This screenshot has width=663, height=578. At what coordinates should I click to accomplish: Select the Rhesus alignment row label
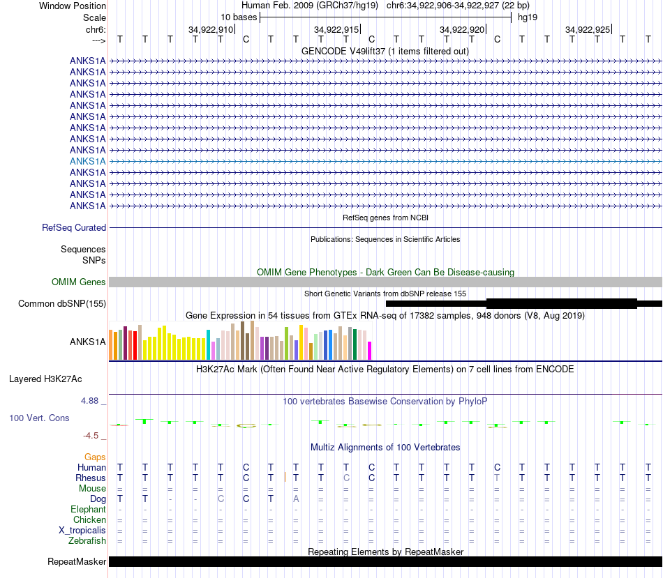point(91,478)
